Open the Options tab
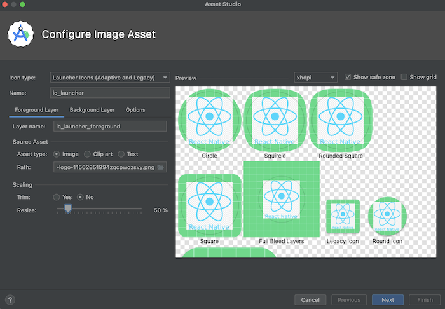Image resolution: width=445 pixels, height=309 pixels. pyautogui.click(x=135, y=110)
